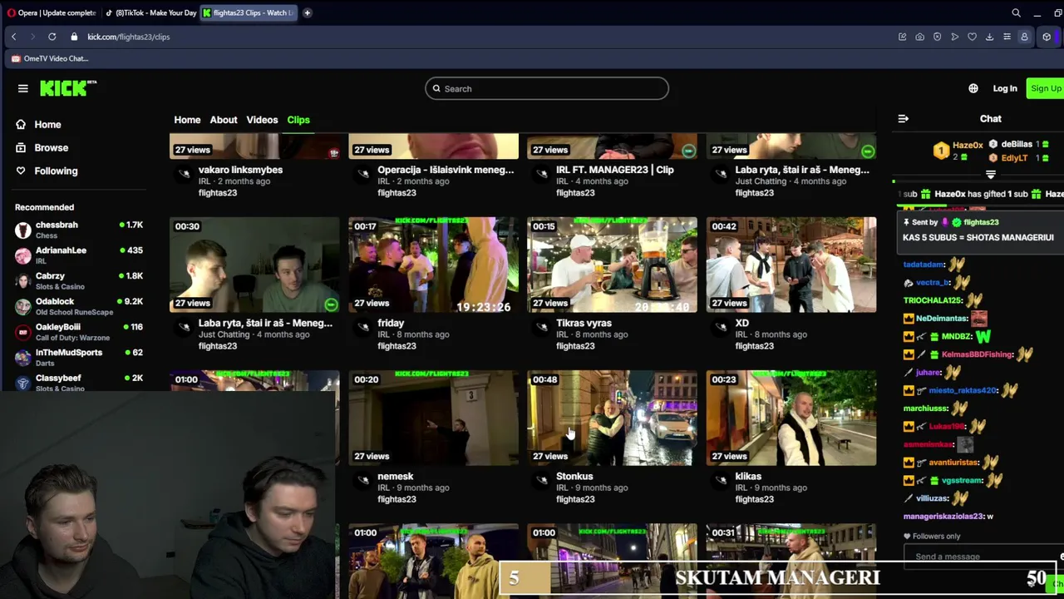1064x599 pixels.
Task: Play the 'Tikras vyras' clip thumbnail
Action: pyautogui.click(x=612, y=265)
